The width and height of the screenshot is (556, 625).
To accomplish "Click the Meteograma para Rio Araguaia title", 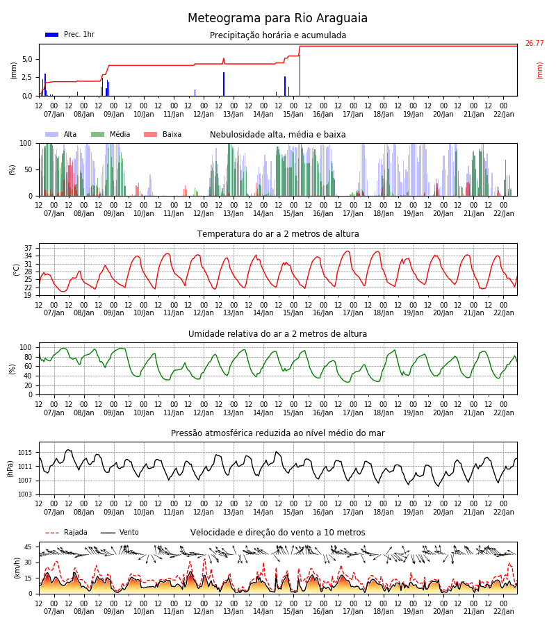I will (x=277, y=18).
